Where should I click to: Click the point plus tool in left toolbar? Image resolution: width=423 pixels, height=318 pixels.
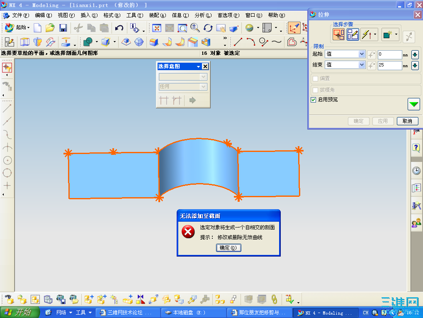tap(7, 186)
